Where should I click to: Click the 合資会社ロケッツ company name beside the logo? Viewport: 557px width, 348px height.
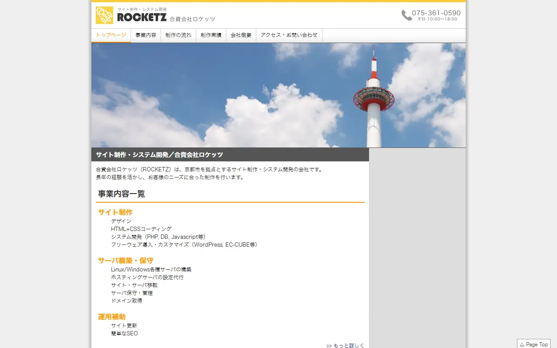[192, 19]
